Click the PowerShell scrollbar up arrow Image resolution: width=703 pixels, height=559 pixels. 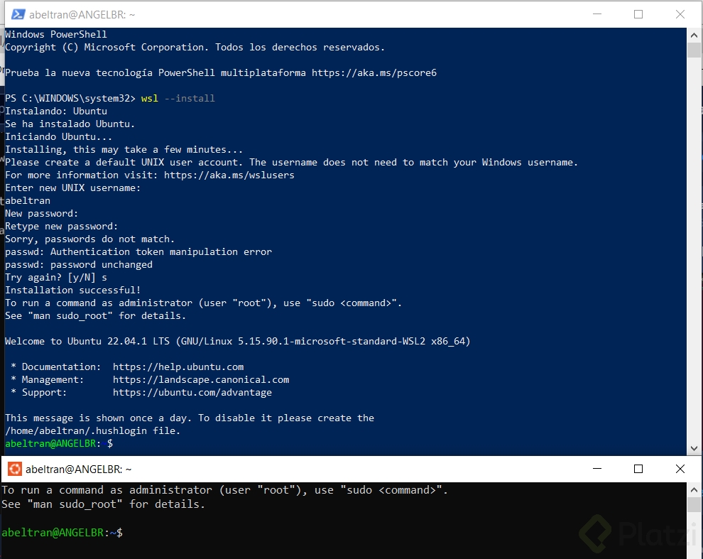[x=694, y=35]
